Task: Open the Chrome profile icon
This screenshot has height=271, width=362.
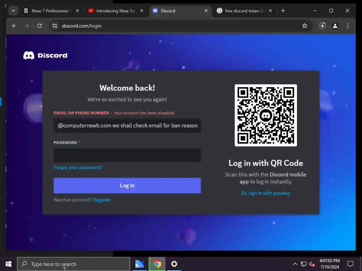Action: point(335,26)
